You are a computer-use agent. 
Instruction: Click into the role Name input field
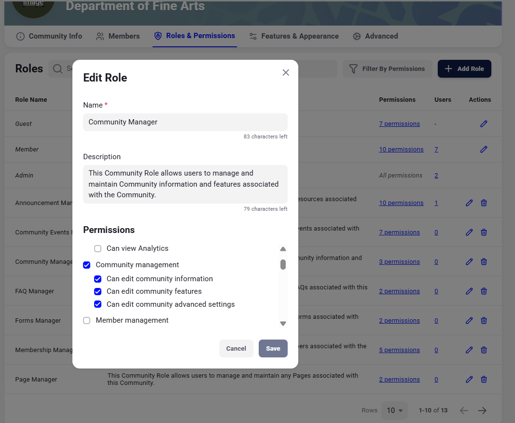point(185,122)
